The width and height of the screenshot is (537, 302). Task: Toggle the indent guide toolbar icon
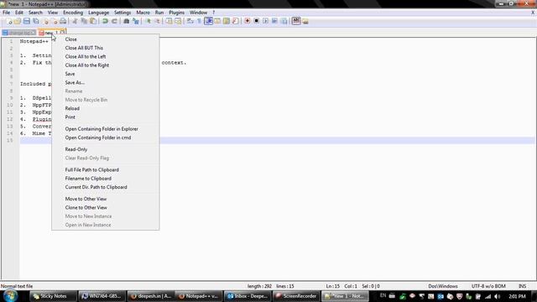[208, 21]
